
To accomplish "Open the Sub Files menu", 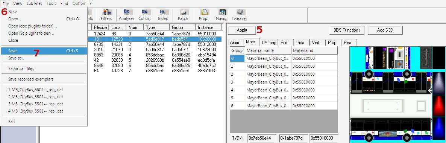I will [x=35, y=3].
